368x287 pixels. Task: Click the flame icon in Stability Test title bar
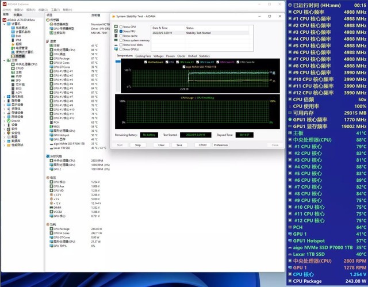pyautogui.click(x=114, y=17)
